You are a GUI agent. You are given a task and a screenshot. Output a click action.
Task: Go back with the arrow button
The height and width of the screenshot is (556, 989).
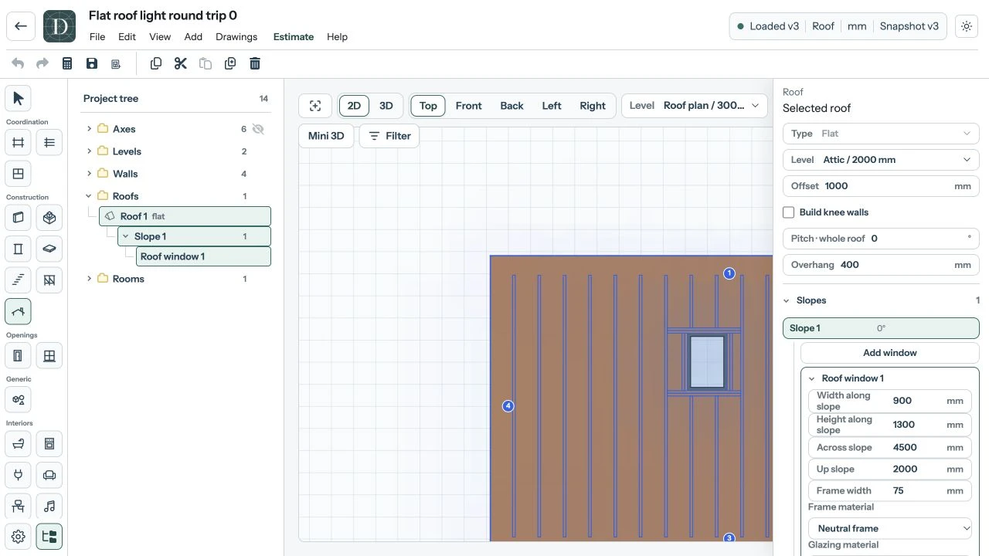[x=21, y=26]
